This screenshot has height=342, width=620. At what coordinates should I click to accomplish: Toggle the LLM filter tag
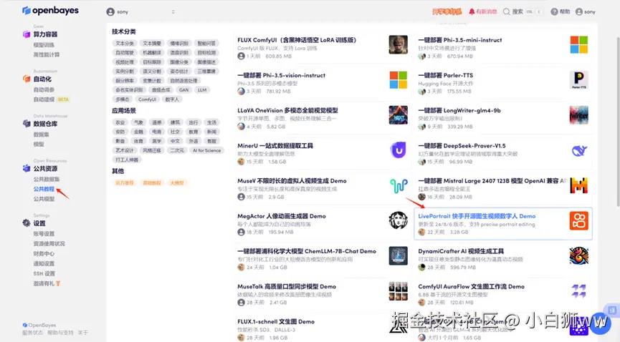coord(202,90)
